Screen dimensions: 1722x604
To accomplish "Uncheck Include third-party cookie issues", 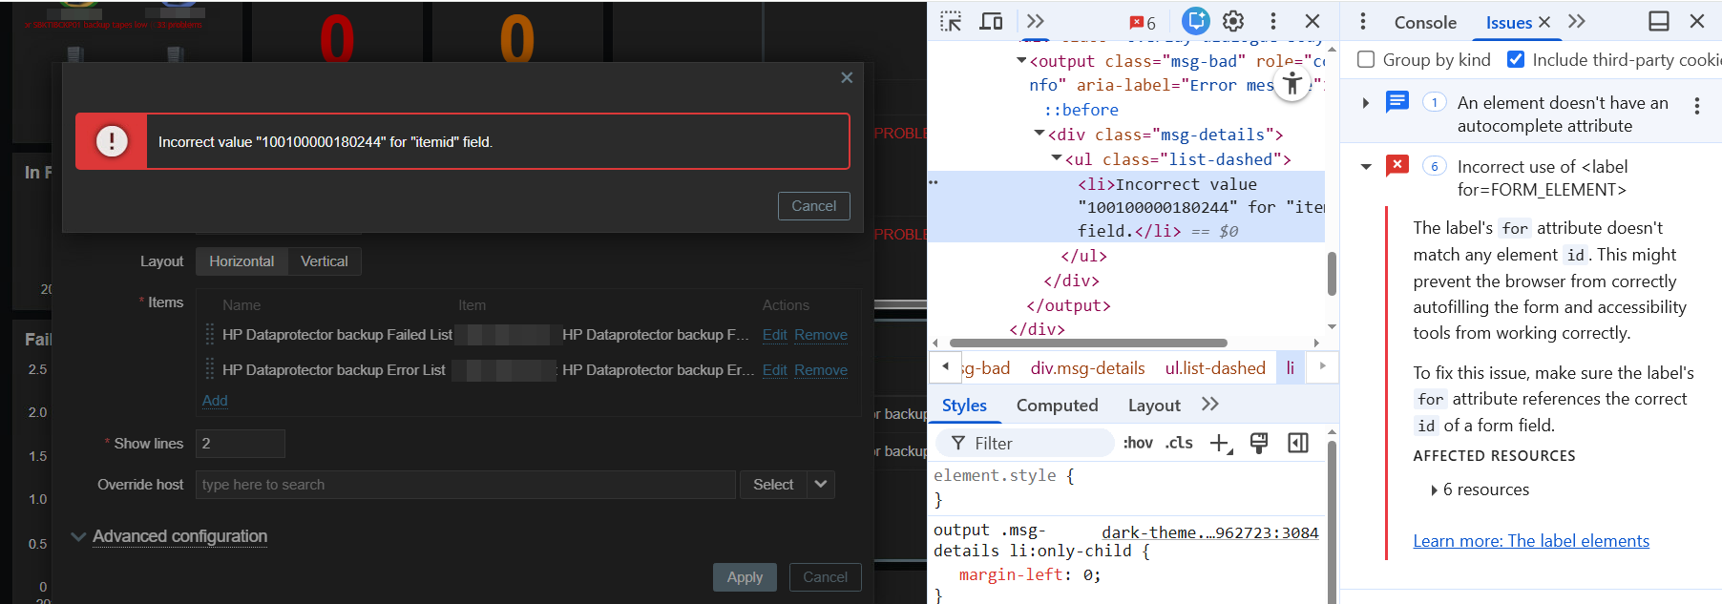I will coord(1515,60).
